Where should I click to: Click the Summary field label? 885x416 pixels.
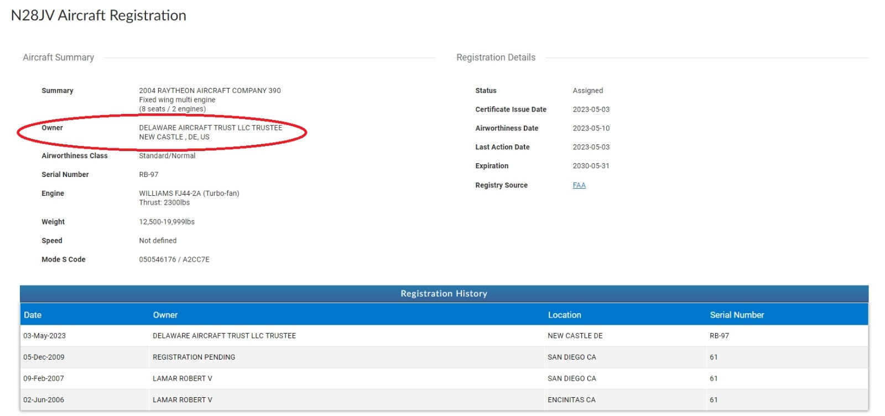[x=58, y=91]
